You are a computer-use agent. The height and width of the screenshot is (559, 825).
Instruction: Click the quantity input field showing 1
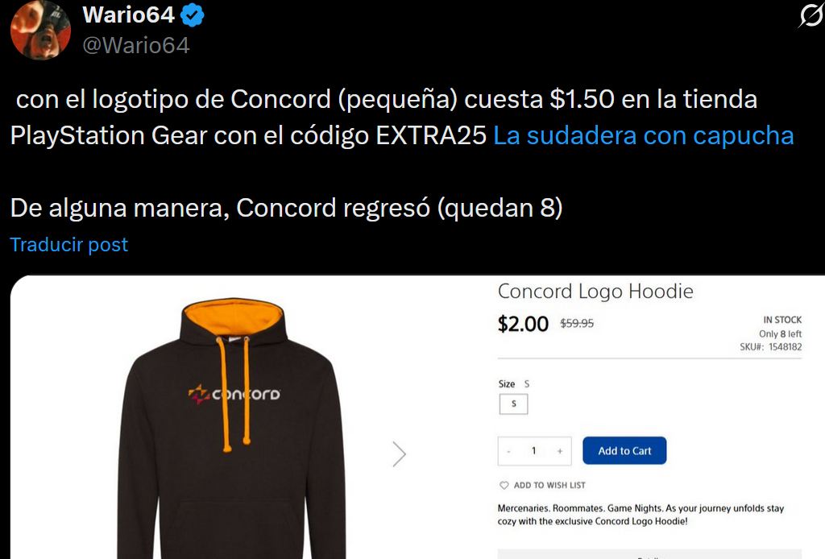tap(534, 451)
